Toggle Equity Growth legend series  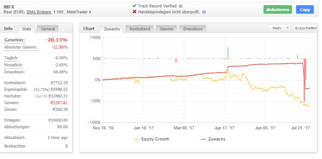click(x=151, y=139)
